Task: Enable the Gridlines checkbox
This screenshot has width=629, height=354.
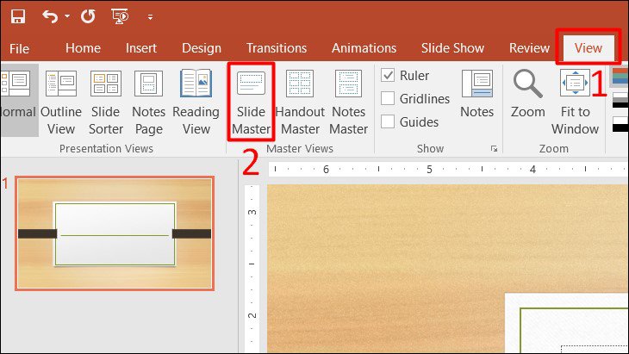Action: (388, 98)
